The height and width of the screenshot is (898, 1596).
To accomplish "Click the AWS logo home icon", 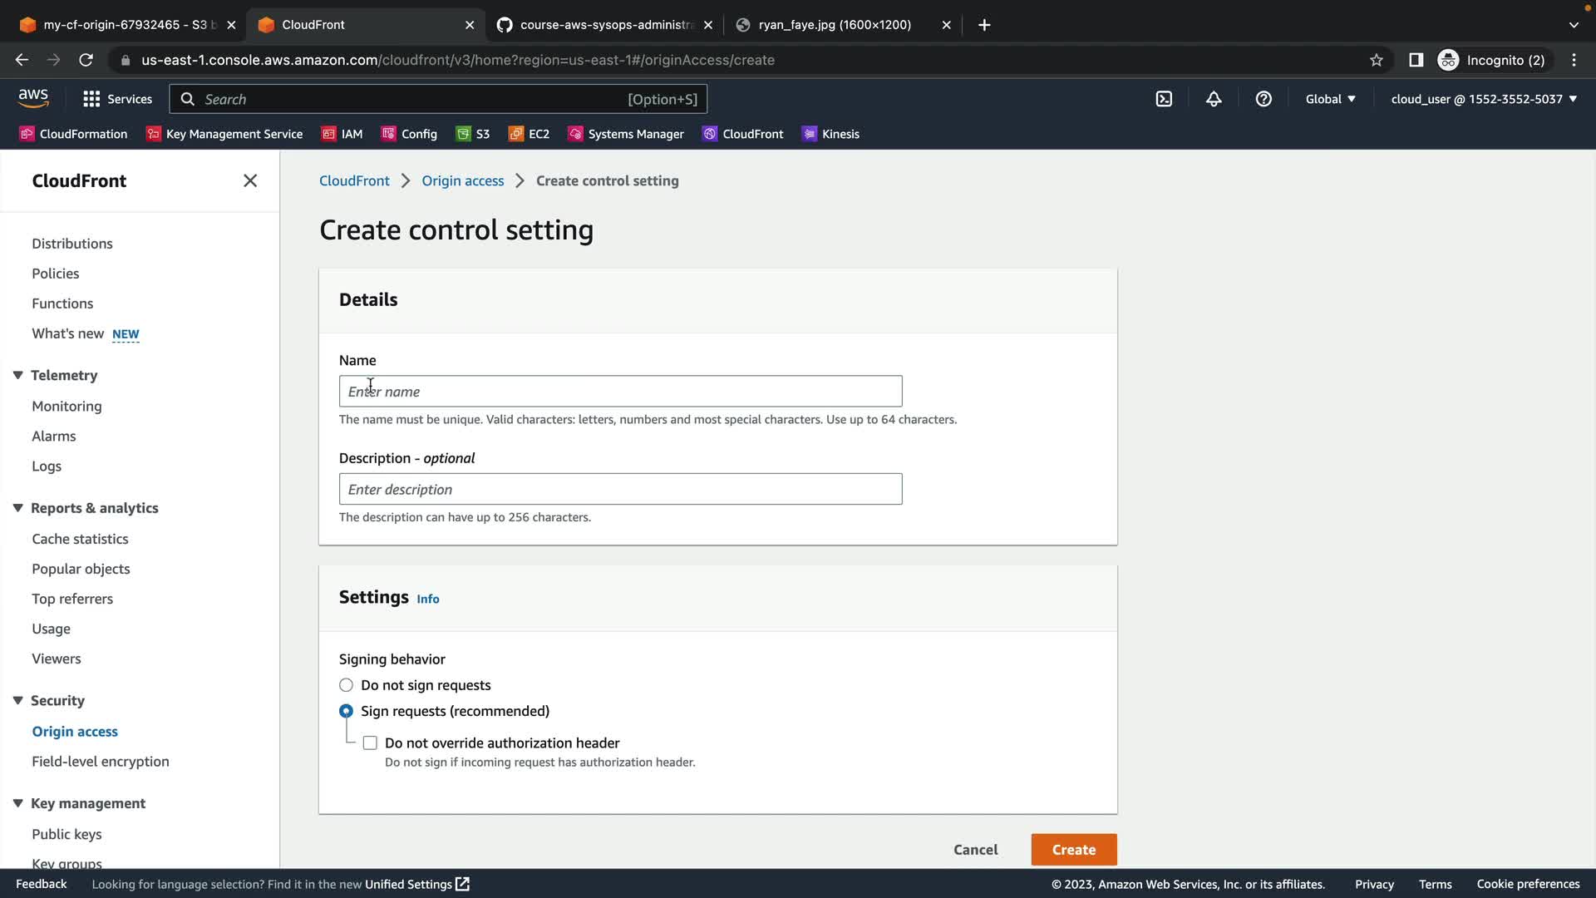I will pos(33,98).
